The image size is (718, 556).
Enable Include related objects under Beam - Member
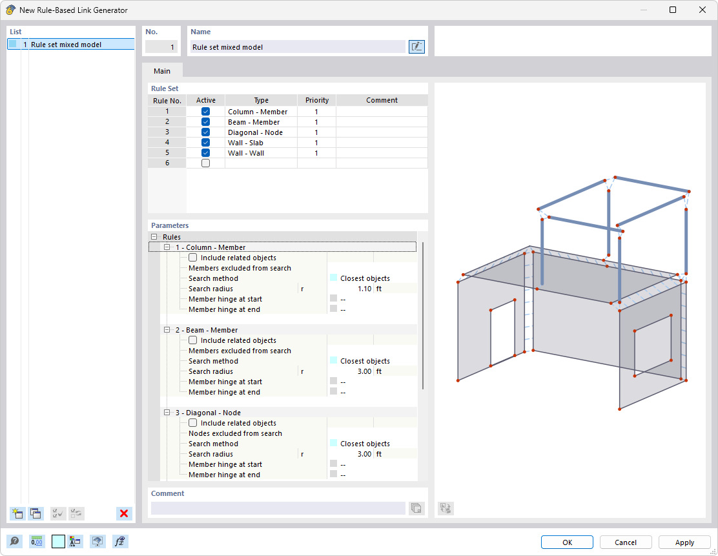(x=193, y=340)
